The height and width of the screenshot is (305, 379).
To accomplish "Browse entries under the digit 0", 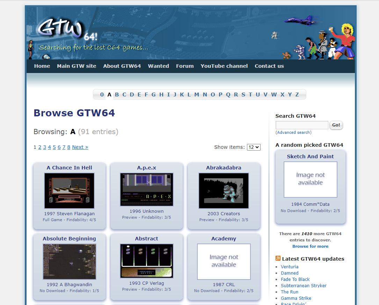I will click(x=102, y=94).
